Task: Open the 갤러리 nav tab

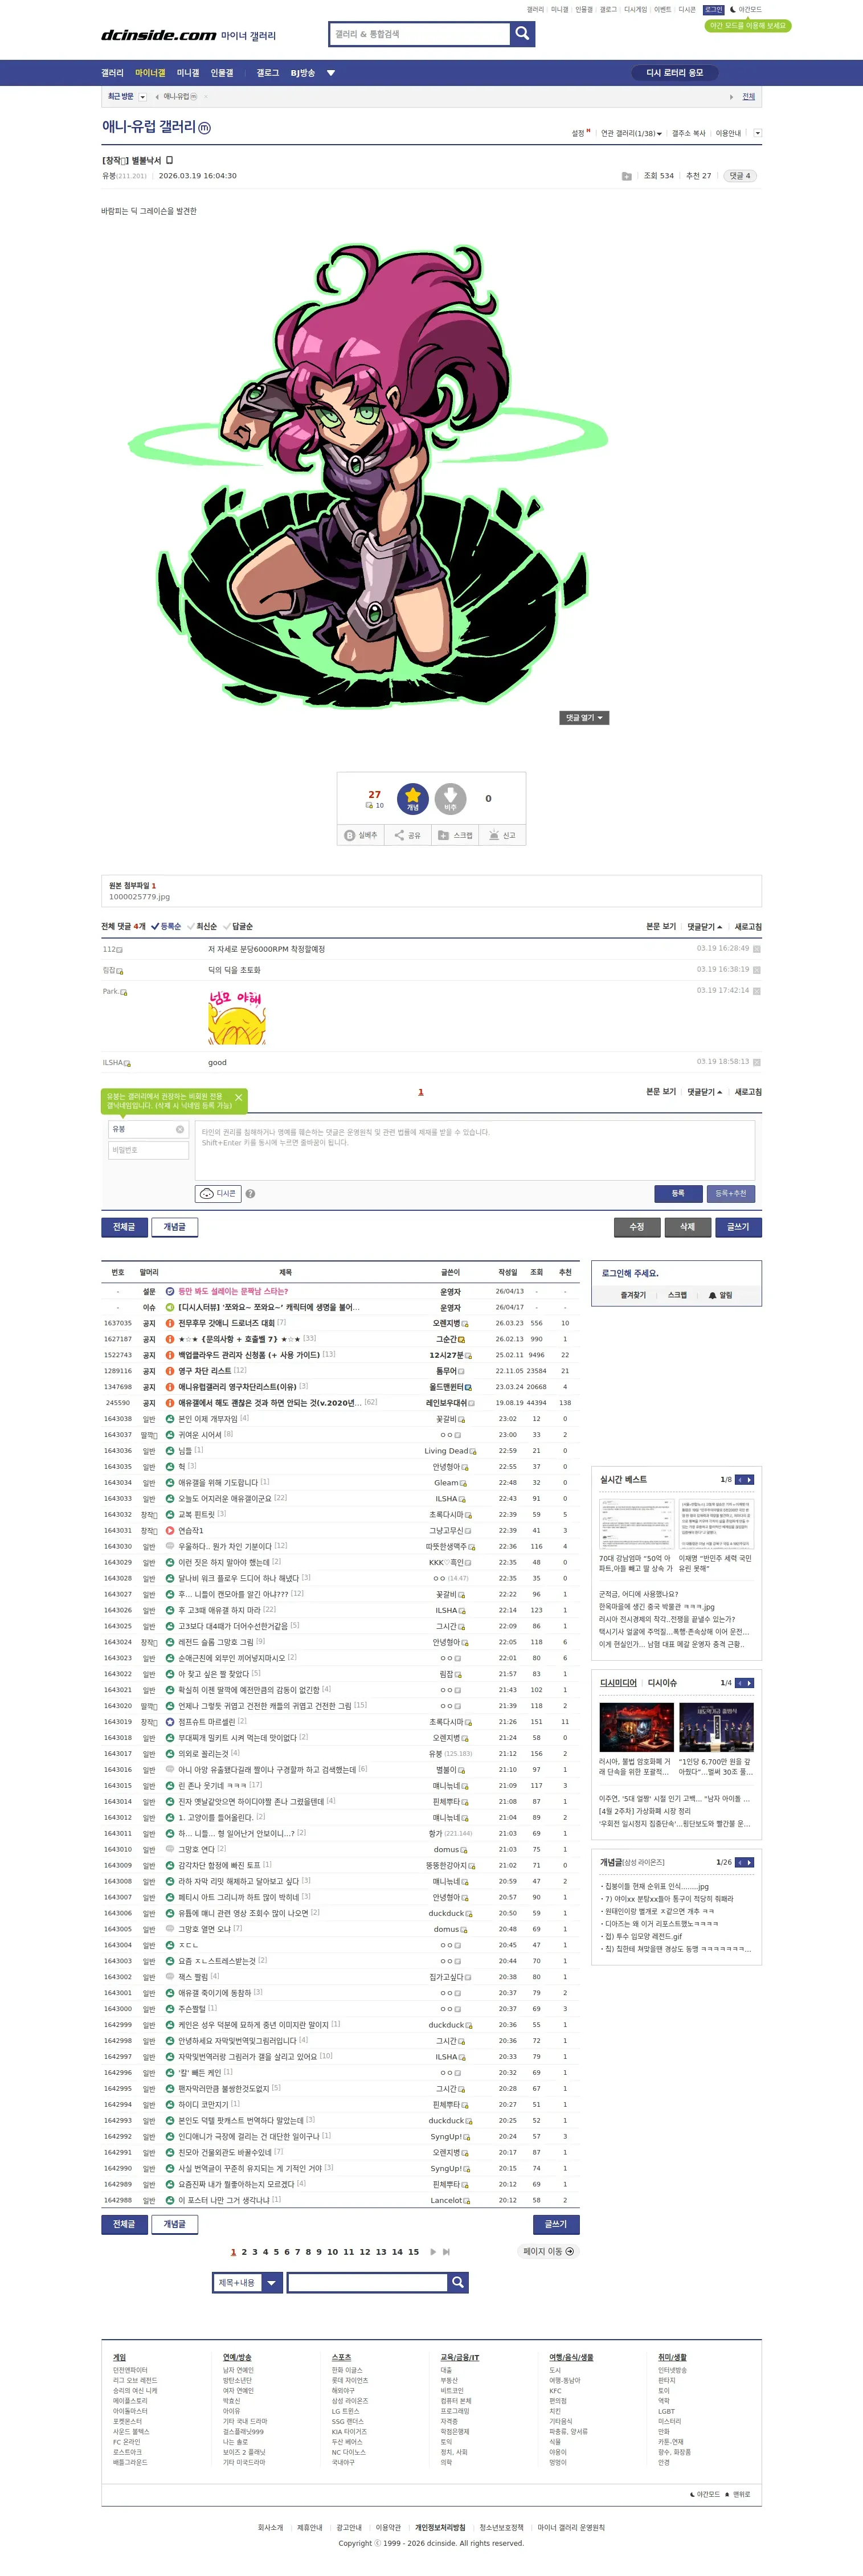Action: (112, 73)
